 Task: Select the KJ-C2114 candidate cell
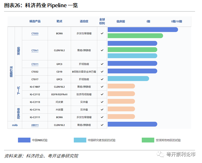click(x=35, y=110)
